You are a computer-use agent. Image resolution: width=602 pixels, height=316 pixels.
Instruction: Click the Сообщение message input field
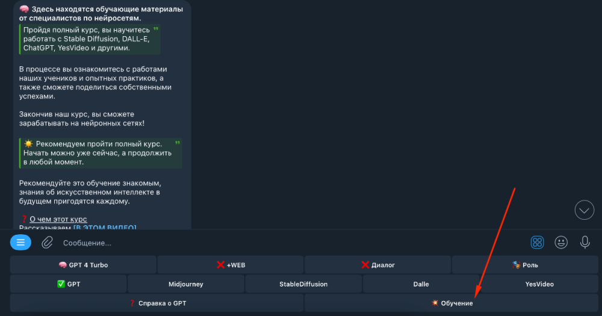(x=289, y=243)
